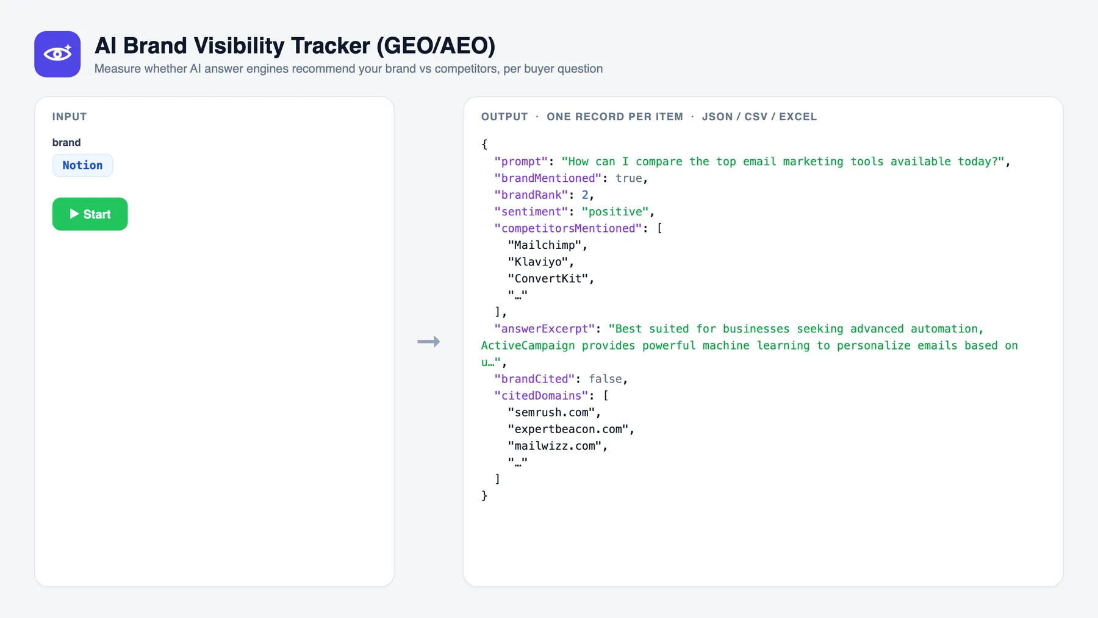Click the brandRank value 2
Image resolution: width=1098 pixels, height=618 pixels.
(x=585, y=195)
